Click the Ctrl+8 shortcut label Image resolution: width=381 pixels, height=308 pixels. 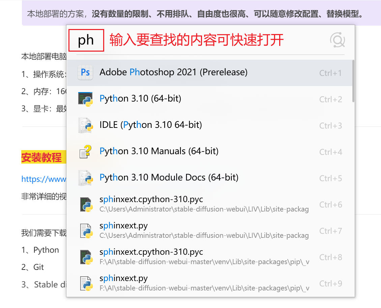330,257
